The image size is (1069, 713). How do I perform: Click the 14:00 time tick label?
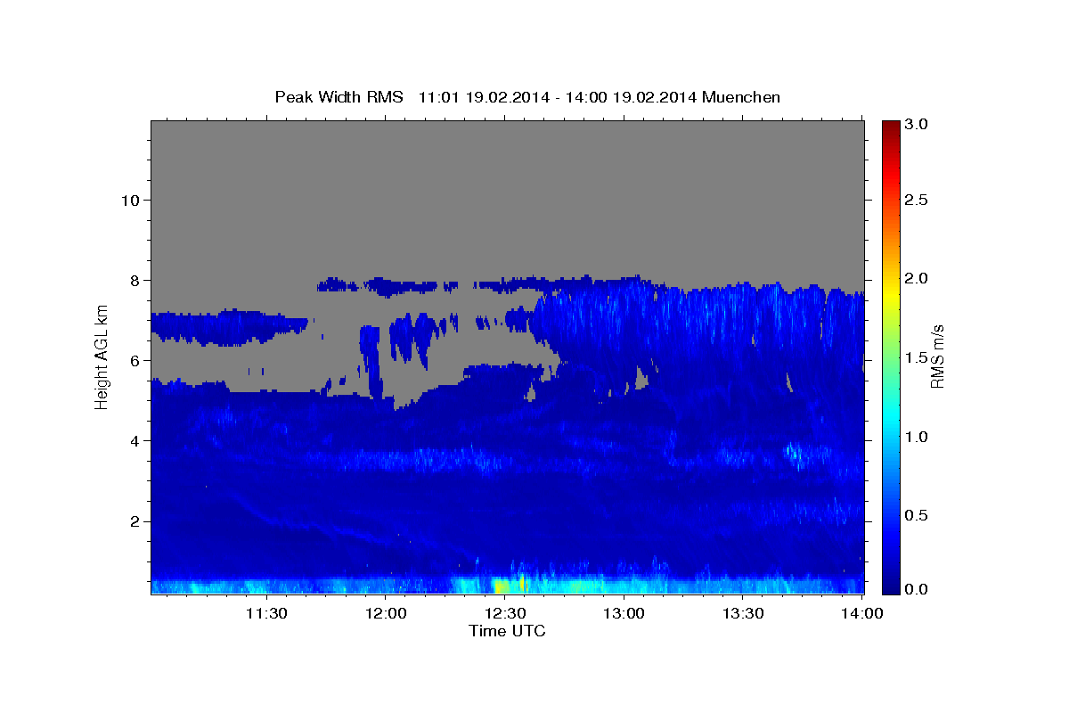tap(862, 613)
